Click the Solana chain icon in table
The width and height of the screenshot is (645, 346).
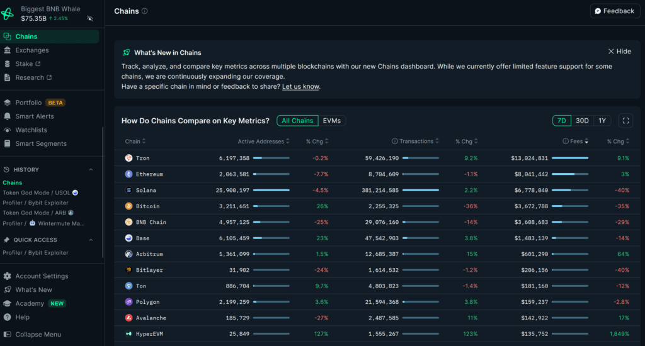[128, 190]
